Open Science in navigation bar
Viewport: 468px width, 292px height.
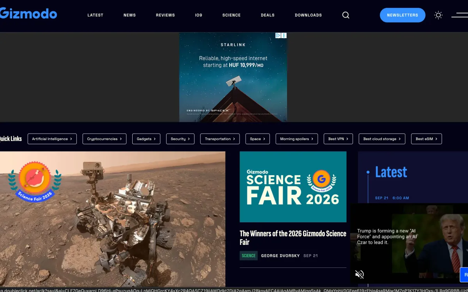232,15
